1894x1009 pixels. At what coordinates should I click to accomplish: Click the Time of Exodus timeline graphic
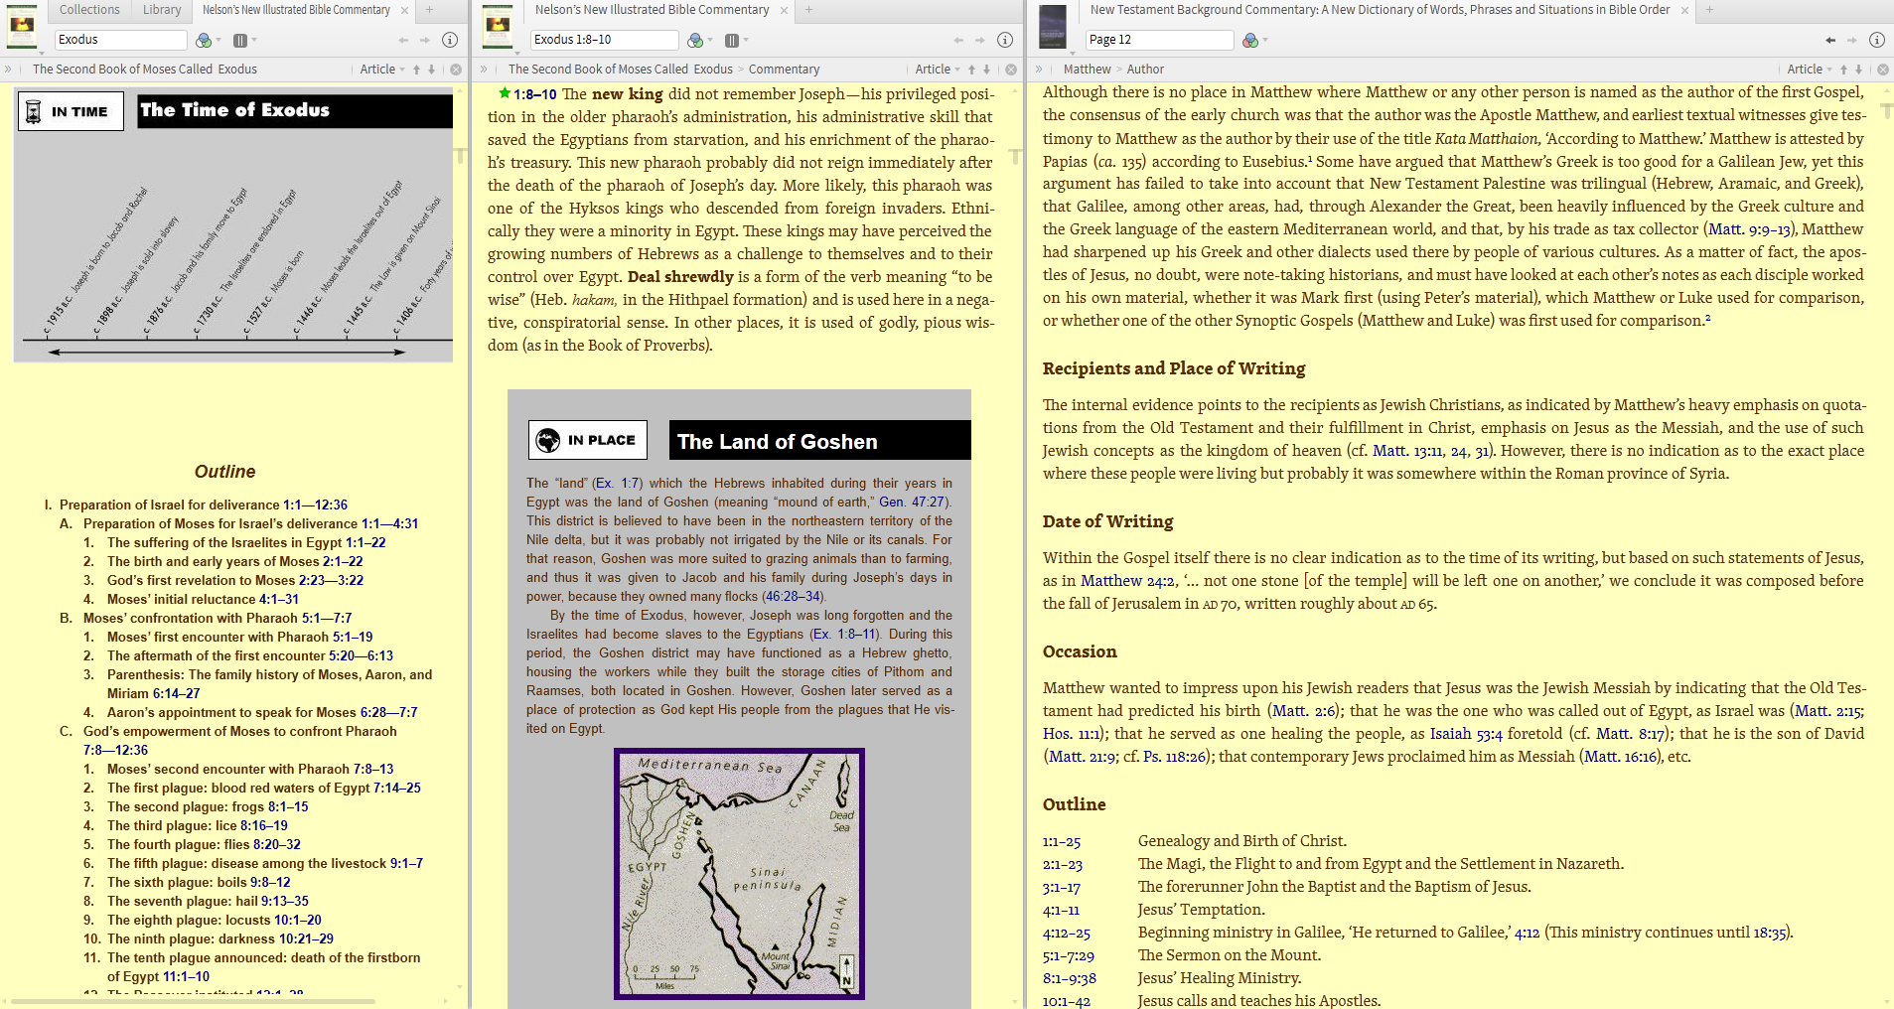click(x=233, y=225)
